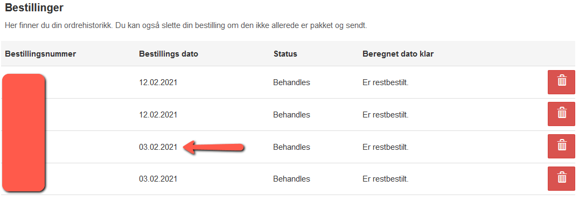
Task: Select the 12.02.2021 date in the first row
Action: click(x=158, y=82)
